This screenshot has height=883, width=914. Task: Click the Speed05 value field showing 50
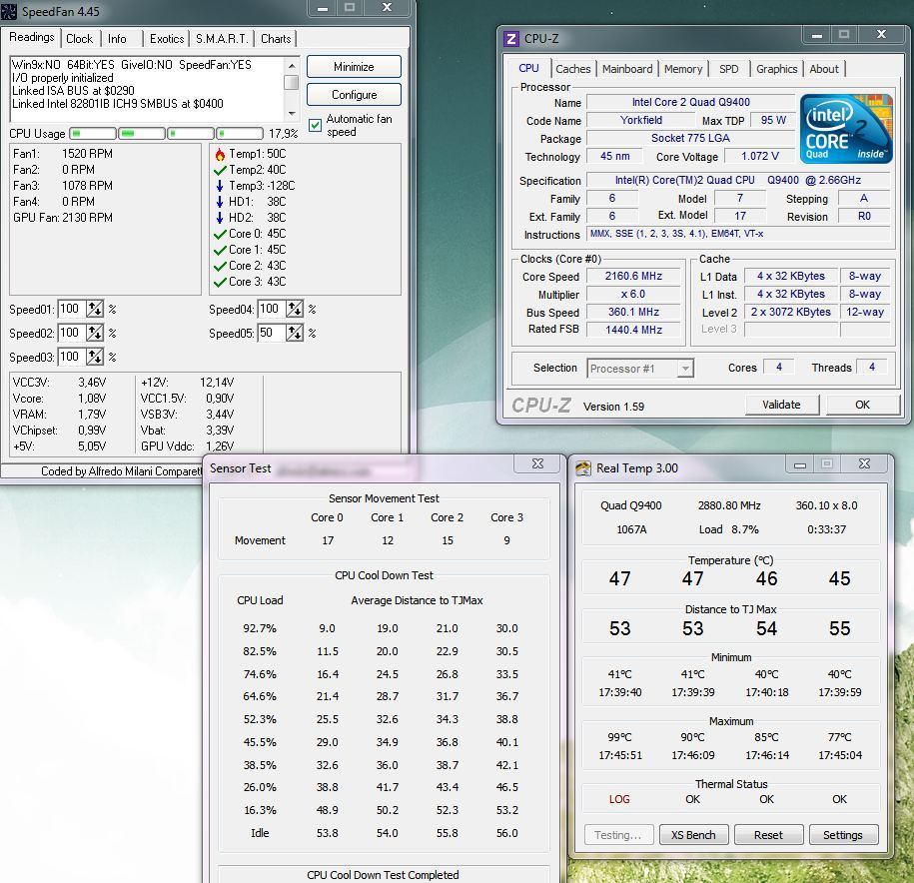coord(273,333)
